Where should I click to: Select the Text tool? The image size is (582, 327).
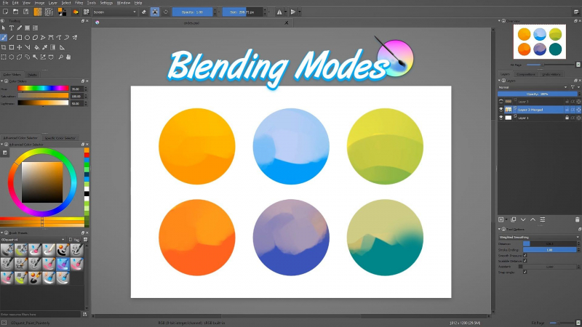point(11,28)
